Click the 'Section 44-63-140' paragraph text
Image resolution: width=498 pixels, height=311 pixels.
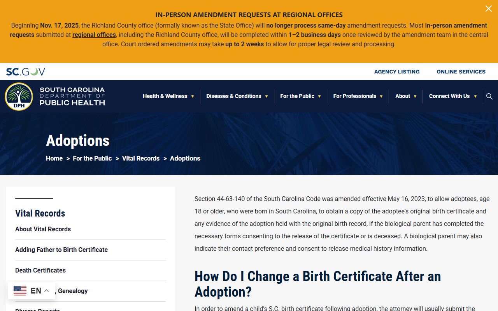coord(342,224)
